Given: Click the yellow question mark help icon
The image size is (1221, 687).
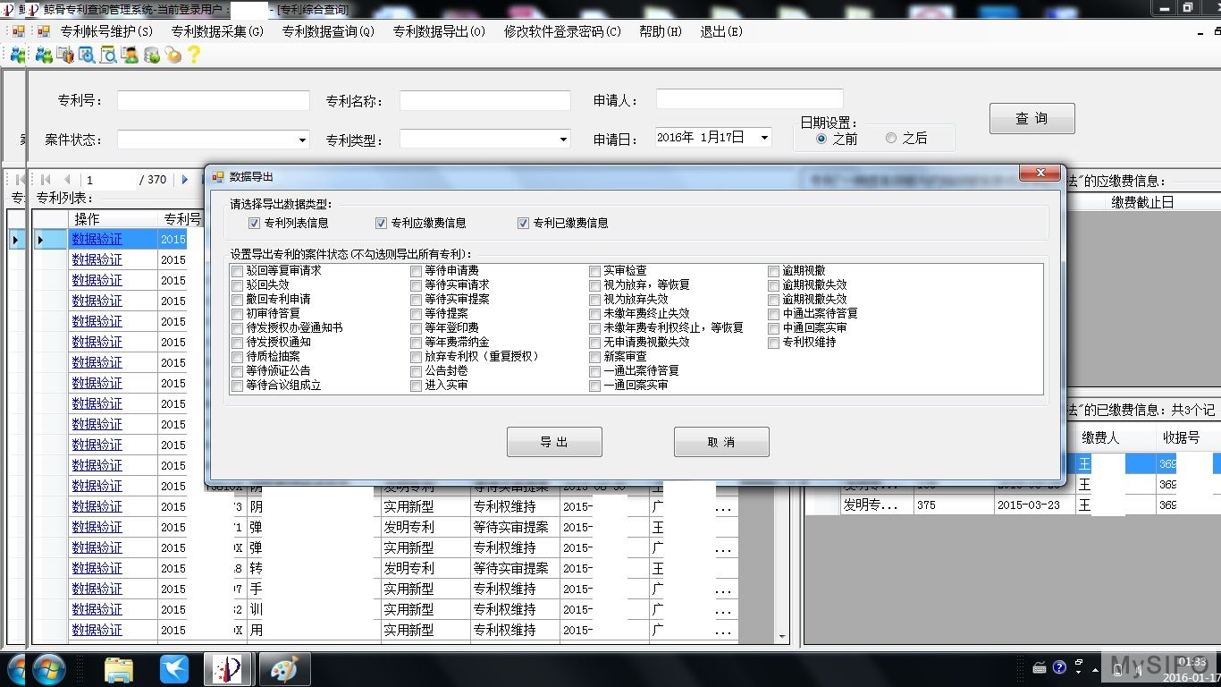Looking at the screenshot, I should pos(194,55).
